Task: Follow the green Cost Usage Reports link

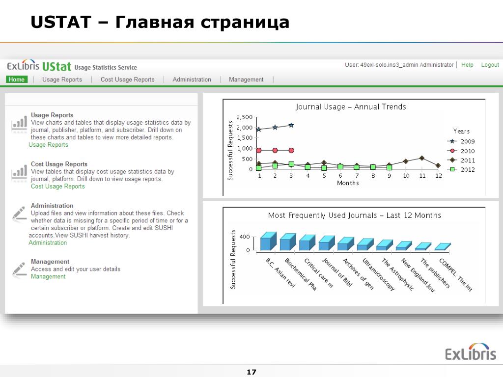Action: click(58, 186)
